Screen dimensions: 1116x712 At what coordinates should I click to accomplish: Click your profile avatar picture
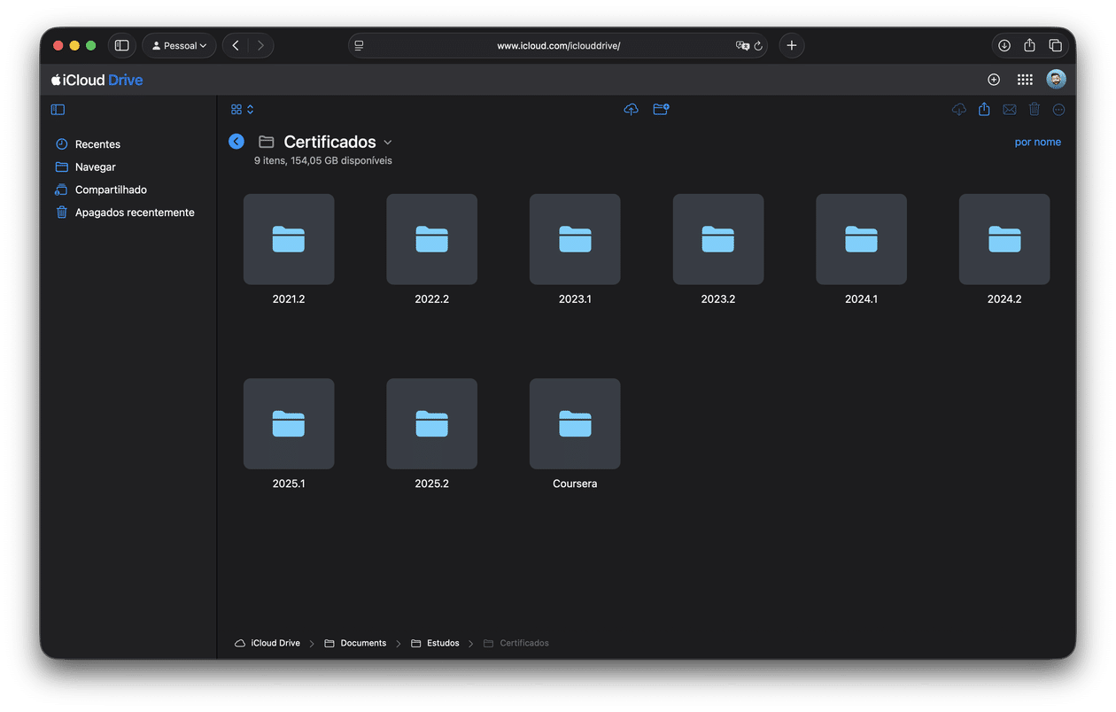click(1057, 79)
